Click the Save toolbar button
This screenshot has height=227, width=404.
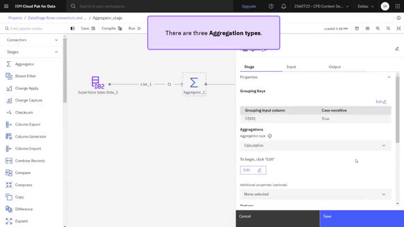88,28
